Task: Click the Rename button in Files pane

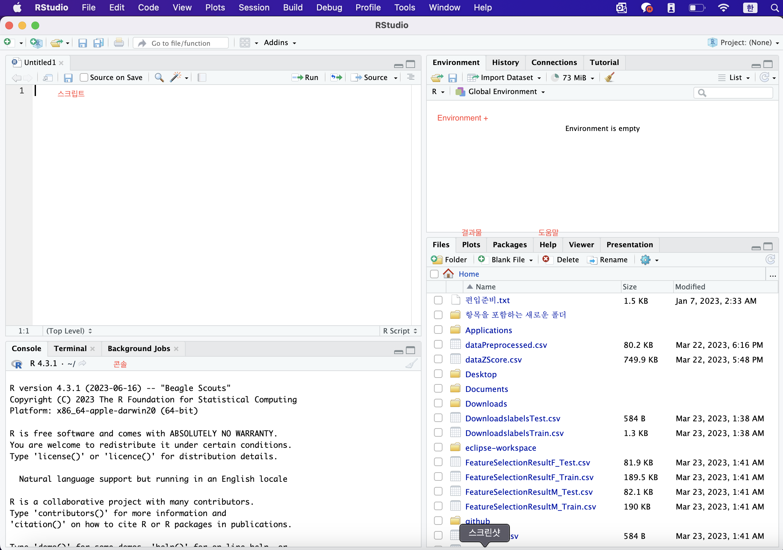Action: coord(608,260)
